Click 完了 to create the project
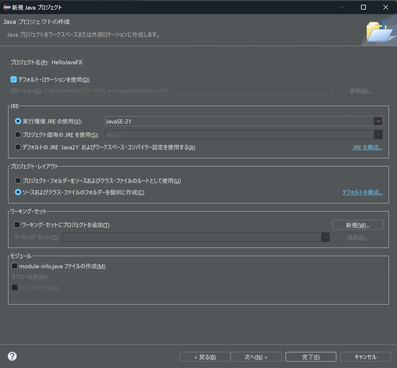 (x=311, y=356)
